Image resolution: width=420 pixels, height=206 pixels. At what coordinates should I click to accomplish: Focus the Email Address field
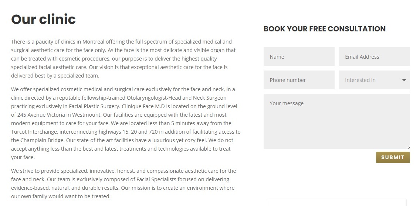[375, 57]
